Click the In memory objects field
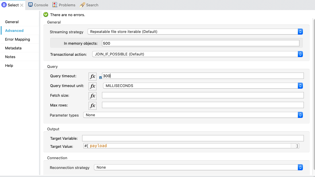Viewport: 315px width, 177px height. [x=200, y=43]
